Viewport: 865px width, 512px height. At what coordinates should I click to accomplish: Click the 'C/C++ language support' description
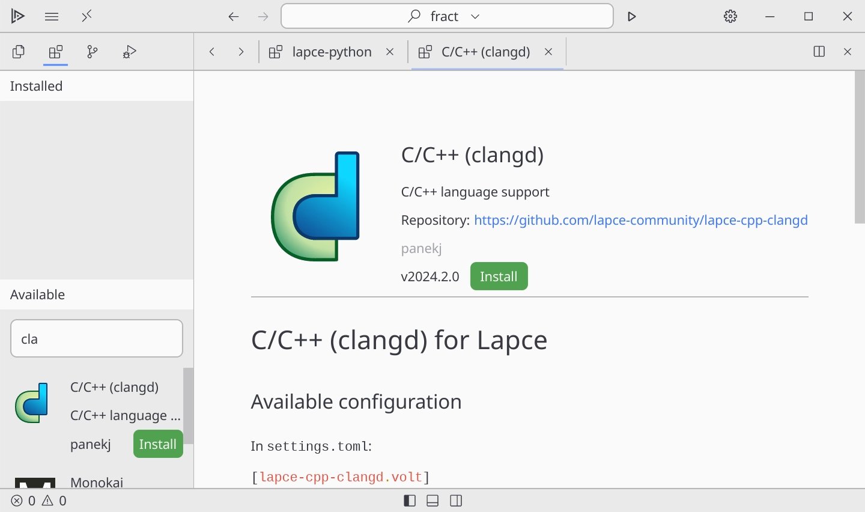pyautogui.click(x=475, y=192)
